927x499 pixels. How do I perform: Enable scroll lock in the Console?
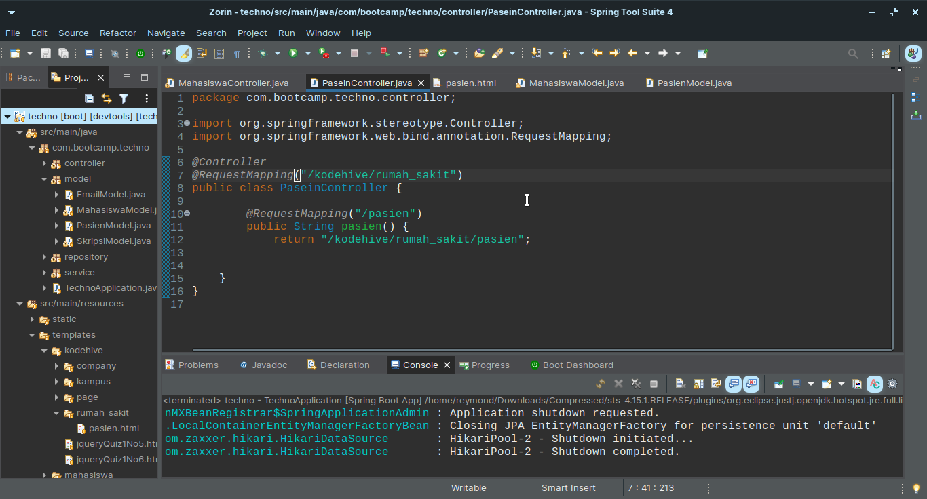[x=698, y=383]
